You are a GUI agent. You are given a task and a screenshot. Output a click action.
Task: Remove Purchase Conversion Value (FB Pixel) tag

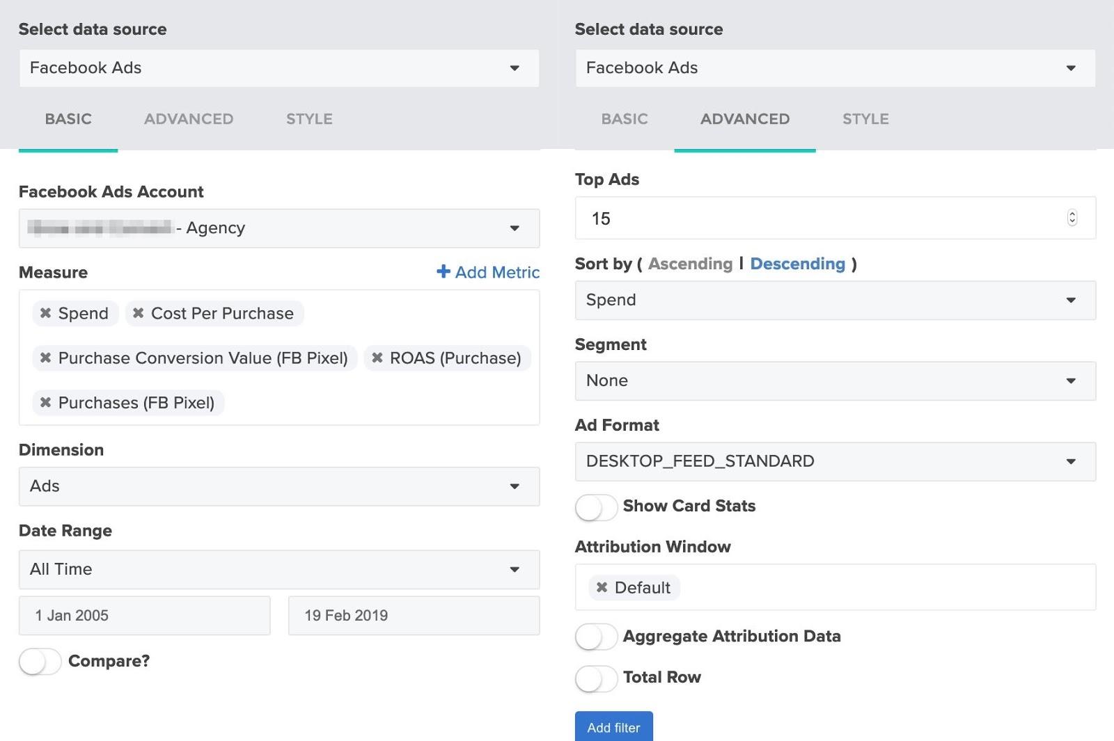(x=45, y=358)
